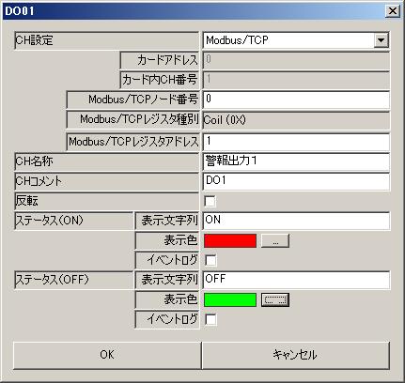
Task: Click the OFF 表示文字列 text field
Action: coord(296,280)
